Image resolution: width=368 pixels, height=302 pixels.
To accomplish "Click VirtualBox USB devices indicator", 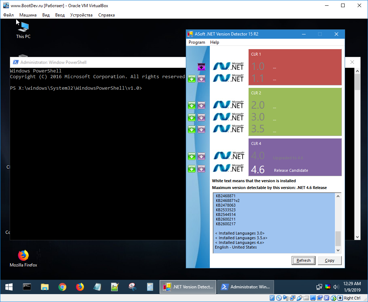I will [x=299, y=298].
